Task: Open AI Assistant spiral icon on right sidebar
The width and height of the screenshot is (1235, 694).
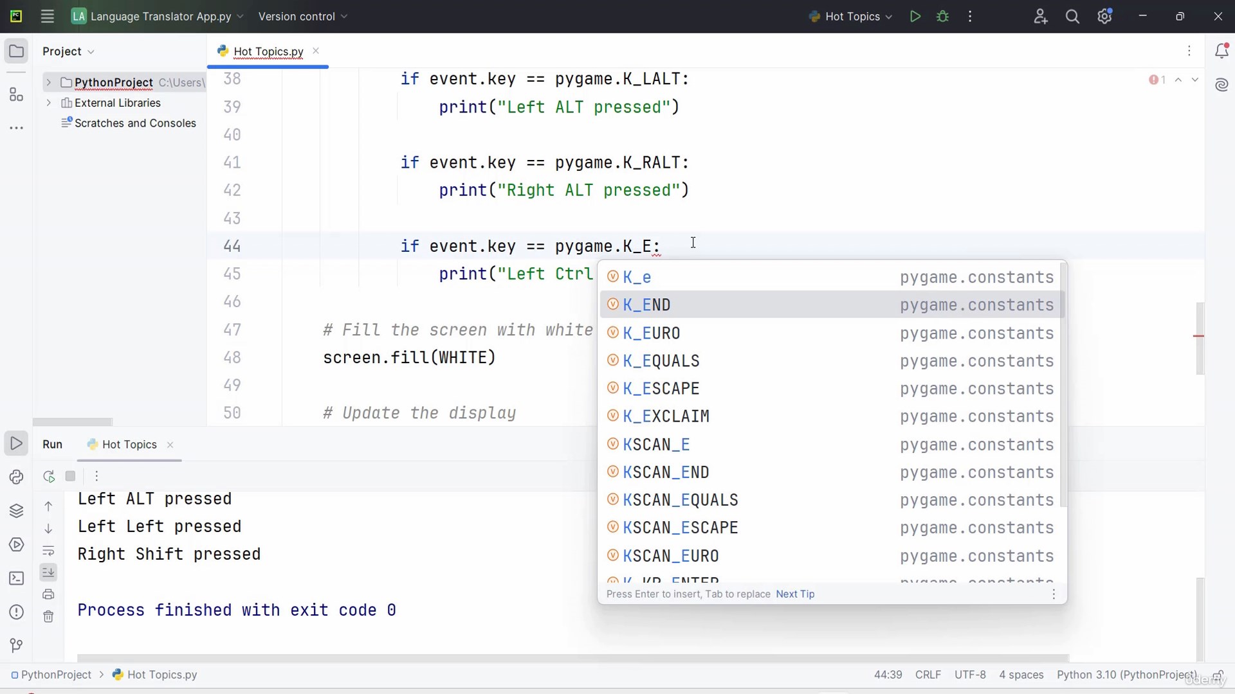Action: (1221, 85)
